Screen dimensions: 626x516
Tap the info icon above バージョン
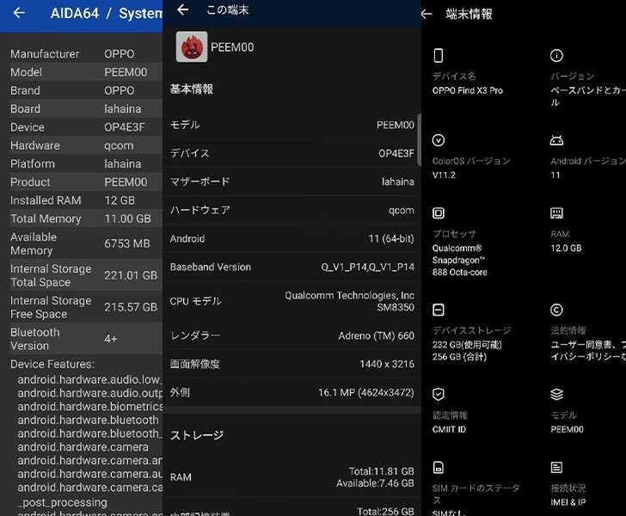(x=556, y=56)
